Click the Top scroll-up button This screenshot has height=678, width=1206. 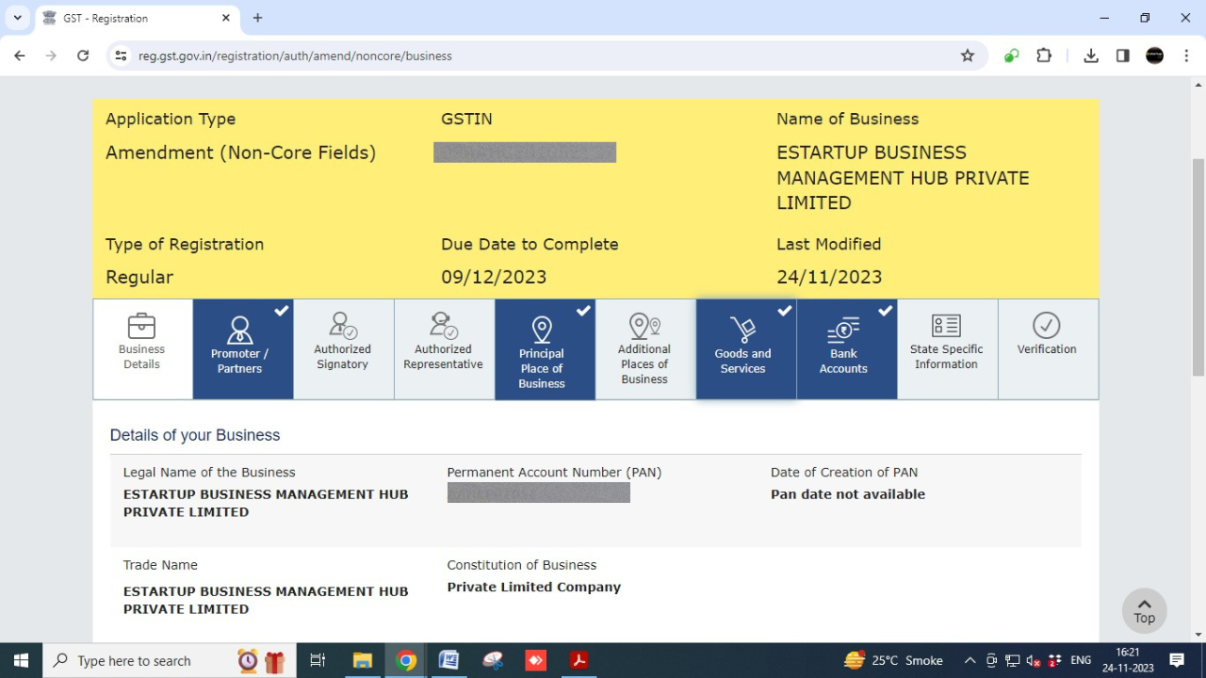pyautogui.click(x=1144, y=611)
